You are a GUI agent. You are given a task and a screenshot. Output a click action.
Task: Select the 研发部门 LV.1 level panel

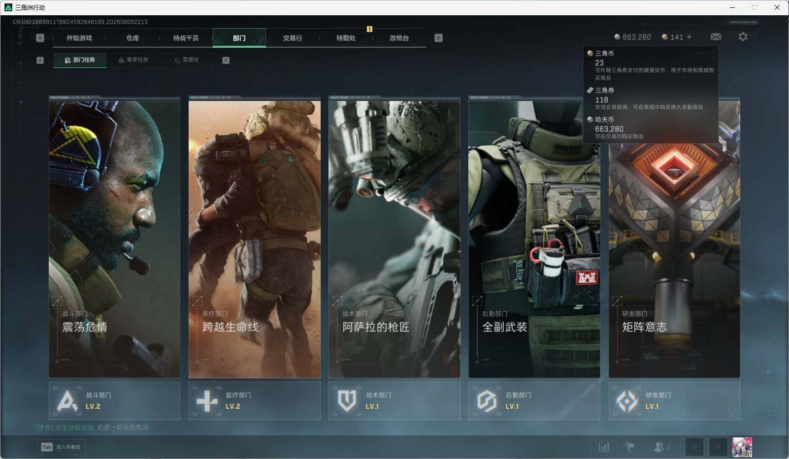(x=674, y=401)
